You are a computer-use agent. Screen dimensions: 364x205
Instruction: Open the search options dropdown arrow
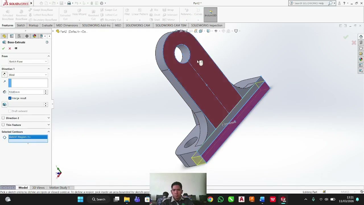(x=334, y=3)
